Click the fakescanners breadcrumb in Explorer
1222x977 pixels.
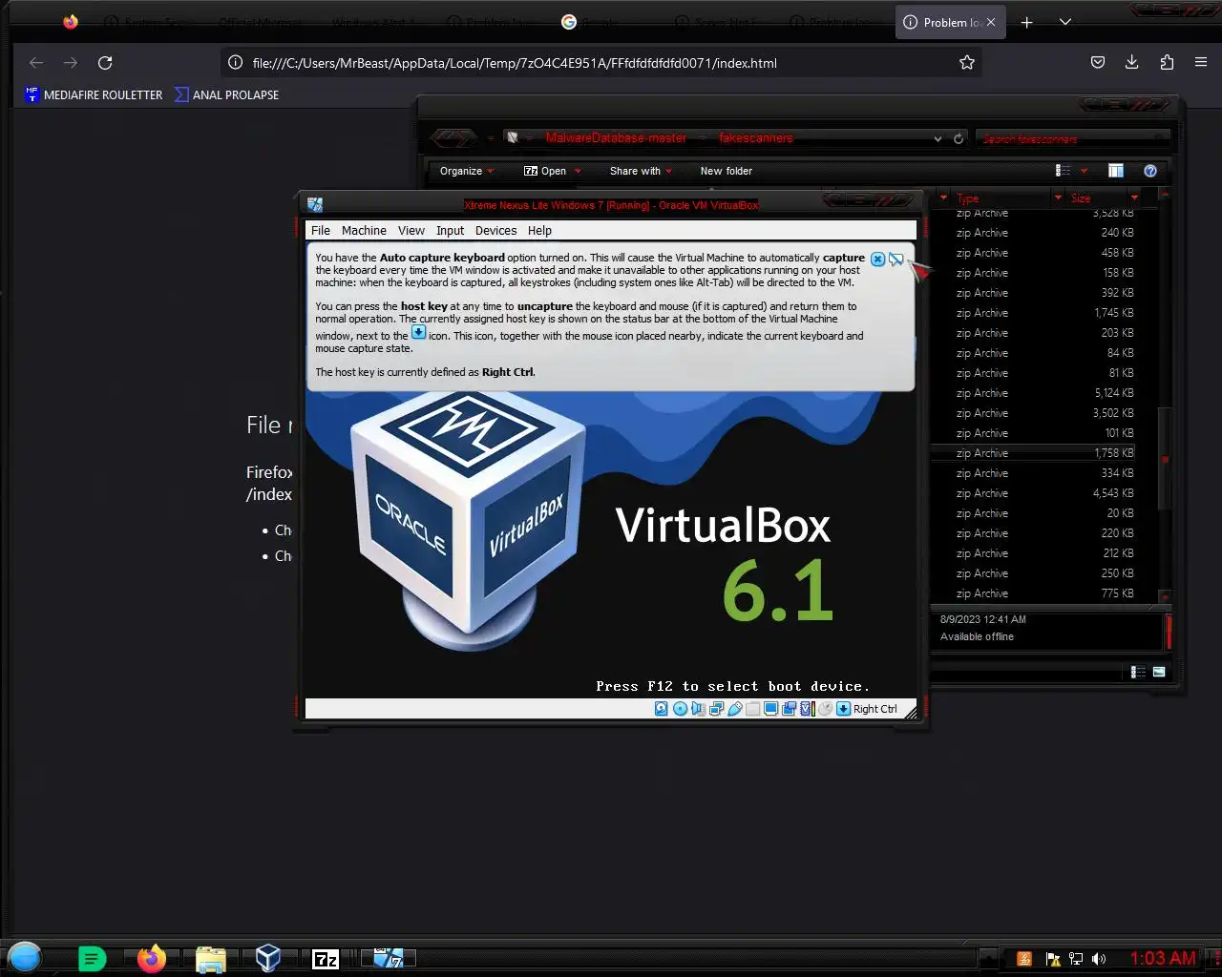coord(755,137)
